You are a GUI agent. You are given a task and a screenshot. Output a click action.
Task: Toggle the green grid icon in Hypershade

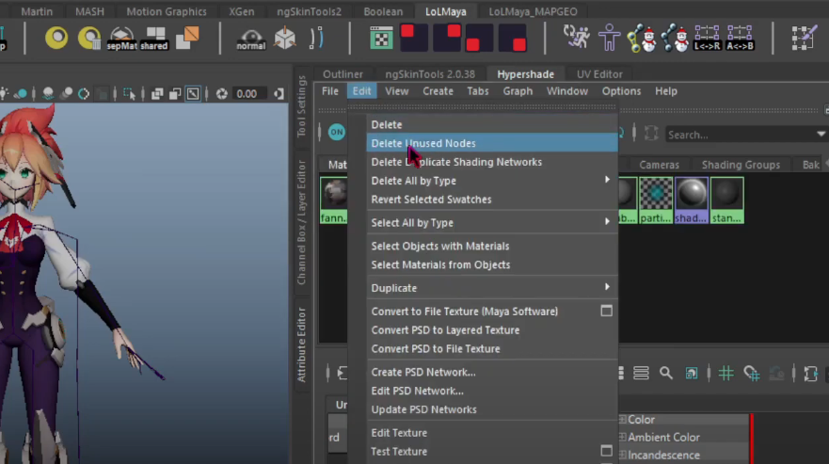pyautogui.click(x=725, y=373)
